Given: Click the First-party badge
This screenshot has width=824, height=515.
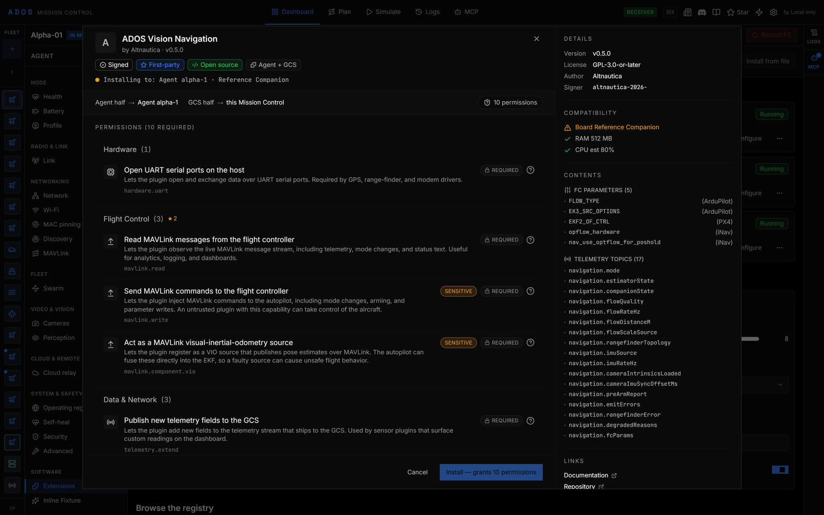Looking at the screenshot, I should tap(160, 65).
